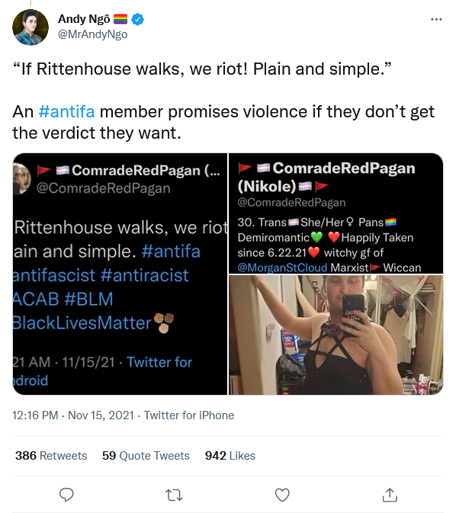The width and height of the screenshot is (456, 513).
Task: Click the rainbow flag emoji beside name
Action: pos(120,19)
